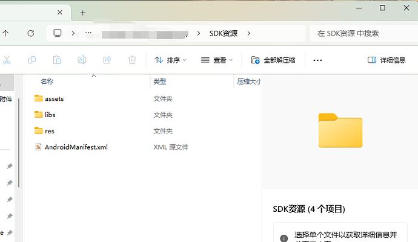Open the 排序 sort dropdown
Image resolution: width=418 pixels, height=242 pixels.
tap(170, 60)
